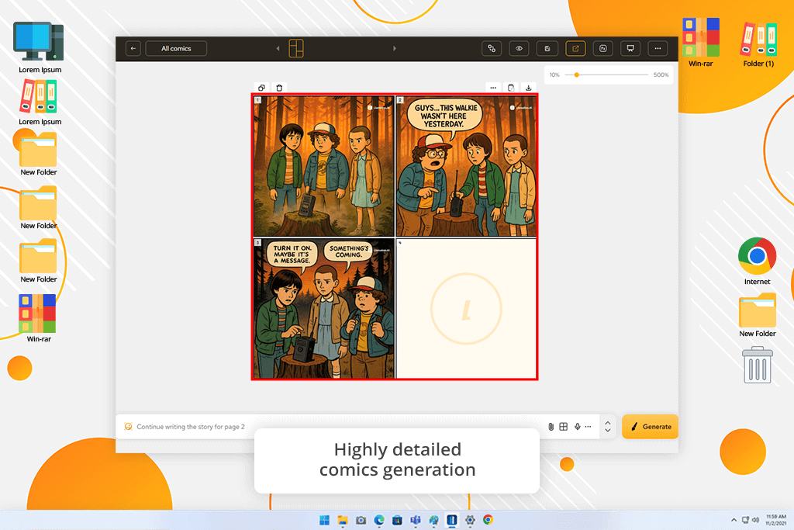Image resolution: width=794 pixels, height=530 pixels.
Task: Delete the comic page with trash icon
Action: click(279, 88)
